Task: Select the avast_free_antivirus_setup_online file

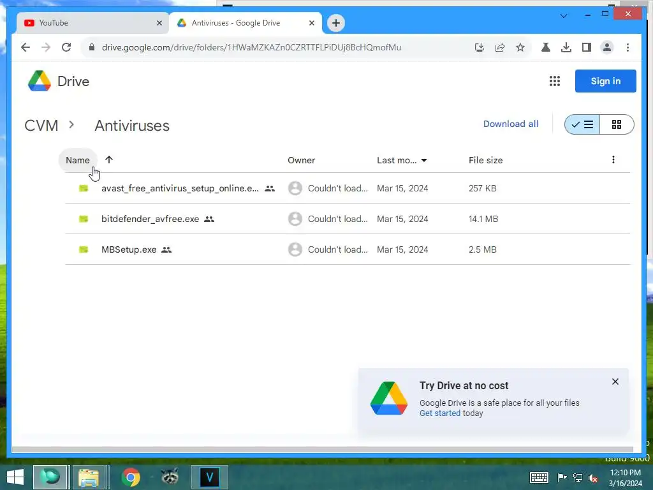Action: (180, 188)
